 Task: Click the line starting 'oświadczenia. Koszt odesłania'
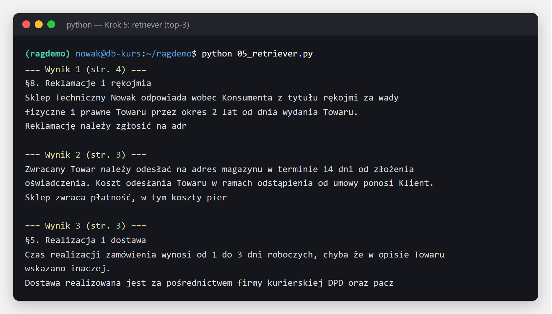point(229,183)
